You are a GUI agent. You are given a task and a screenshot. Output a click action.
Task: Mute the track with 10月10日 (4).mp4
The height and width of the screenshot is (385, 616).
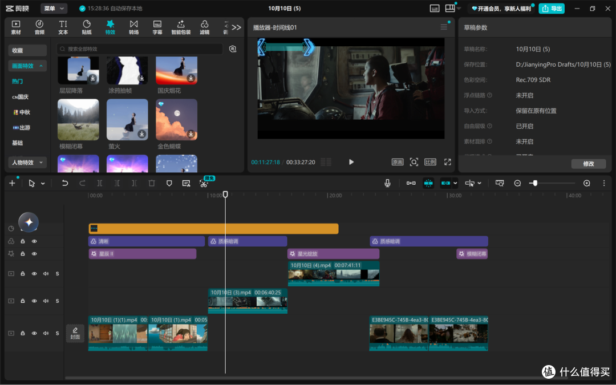(46, 273)
